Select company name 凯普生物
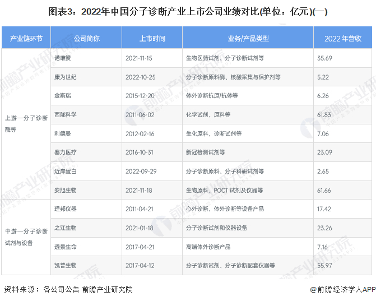 point(65,266)
